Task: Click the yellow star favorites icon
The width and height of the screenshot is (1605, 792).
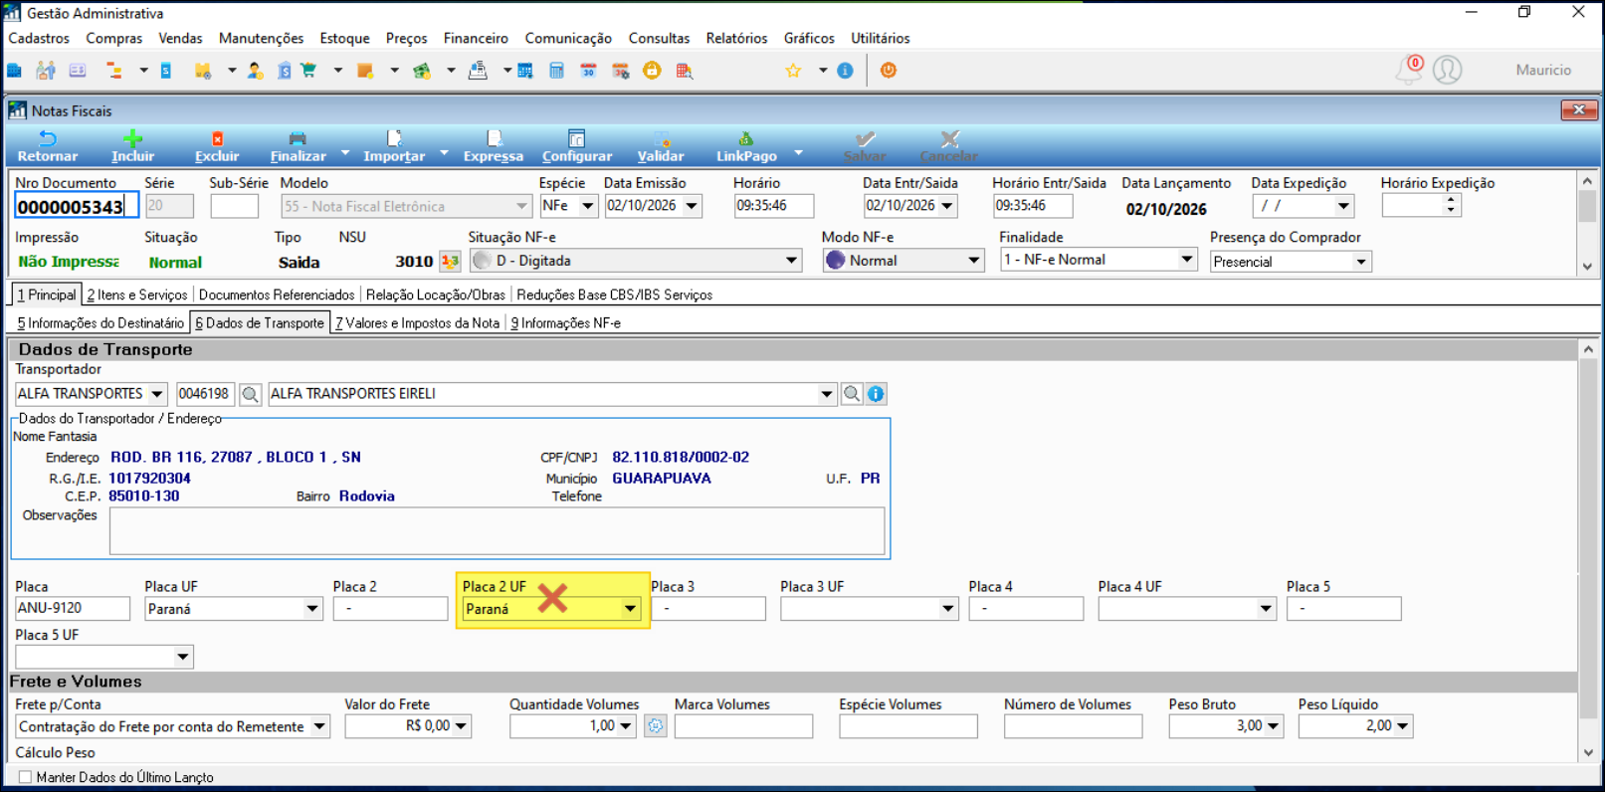Action: pyautogui.click(x=793, y=71)
